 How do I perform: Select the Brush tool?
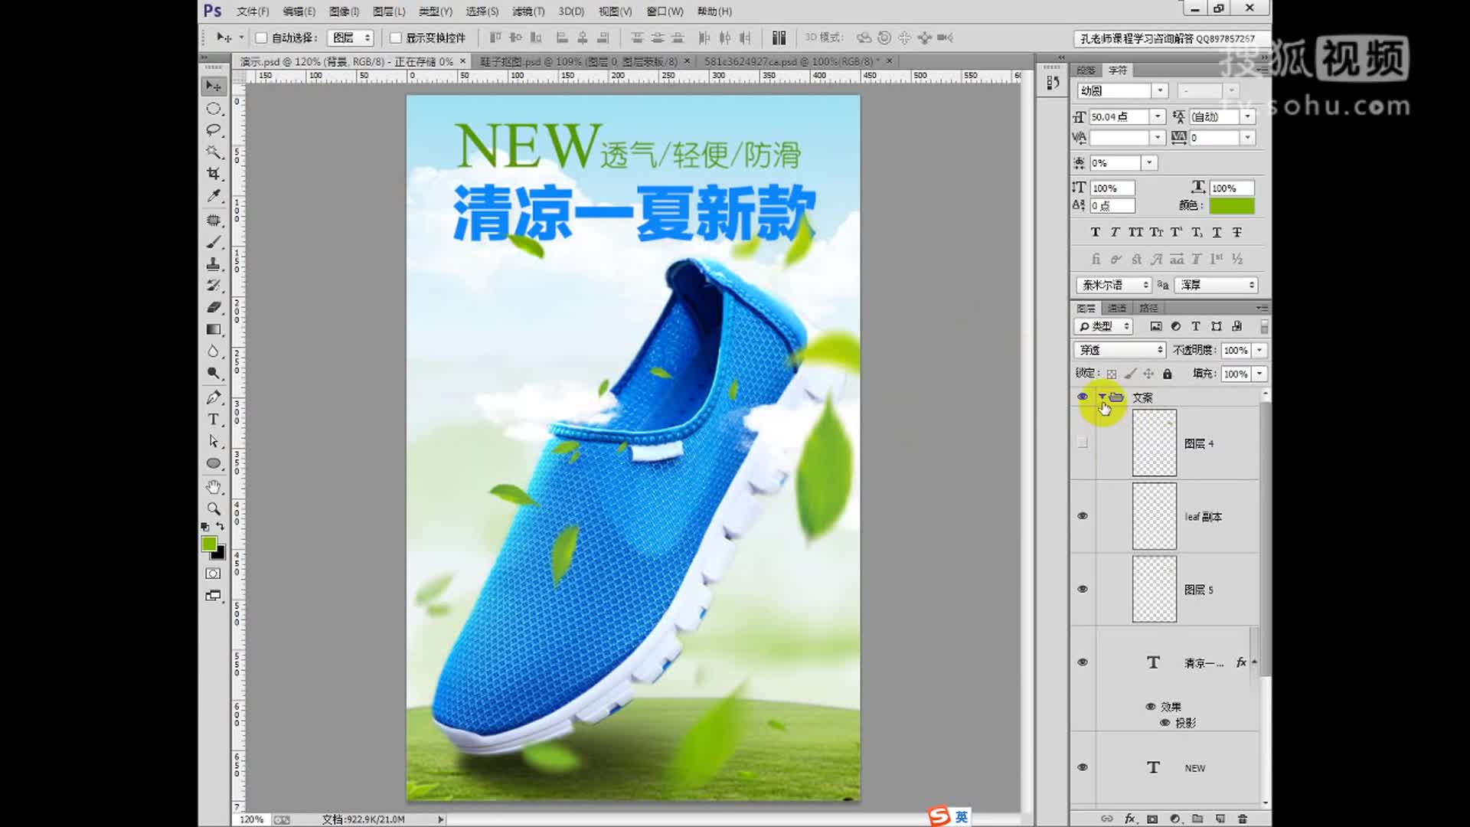point(214,242)
